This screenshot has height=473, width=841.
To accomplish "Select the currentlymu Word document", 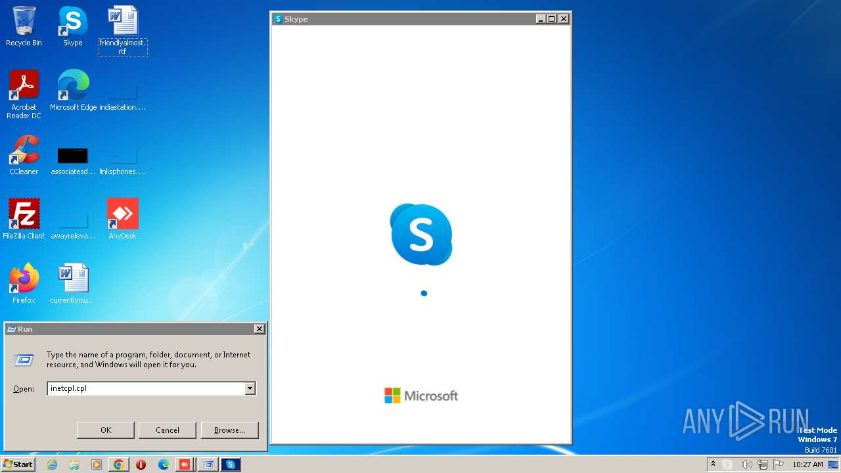I will click(73, 284).
